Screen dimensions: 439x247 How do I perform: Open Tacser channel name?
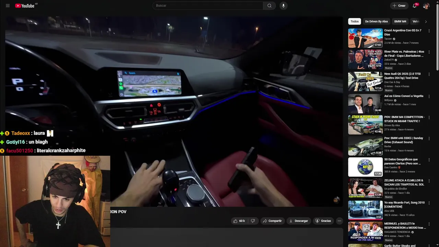[388, 39]
